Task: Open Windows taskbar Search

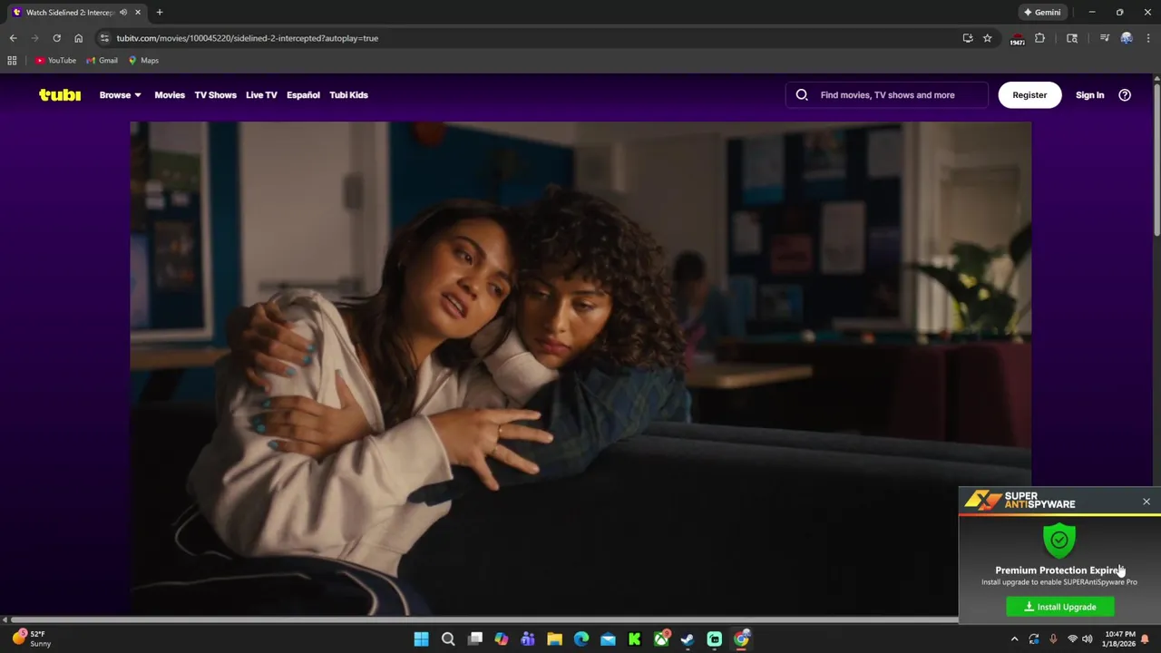Action: coord(448,639)
